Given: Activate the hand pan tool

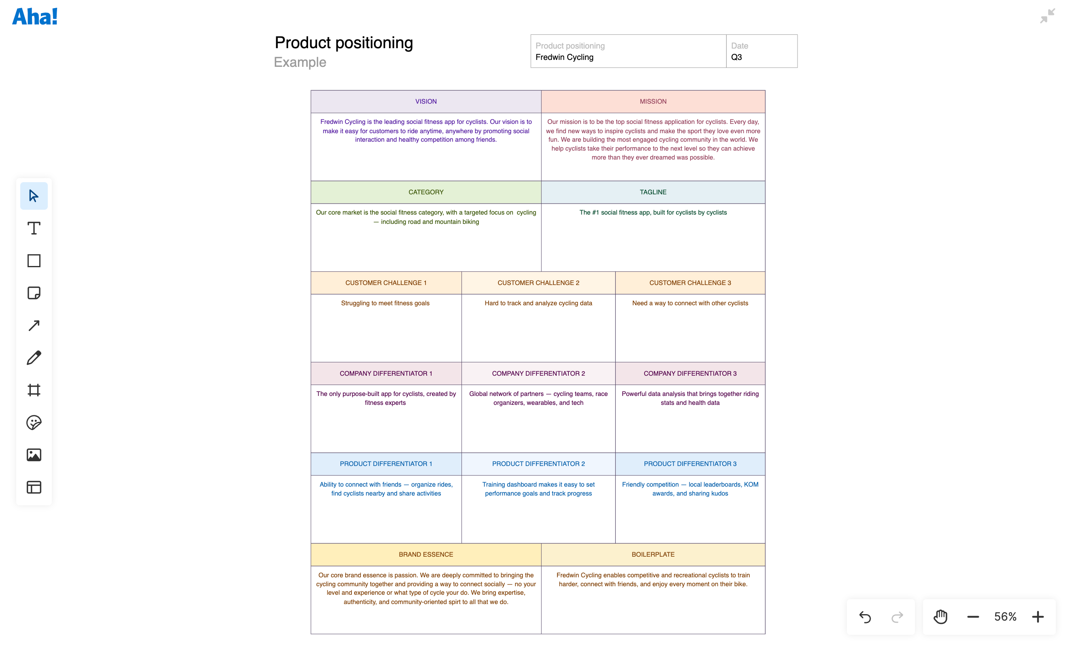Looking at the screenshot, I should [940, 617].
